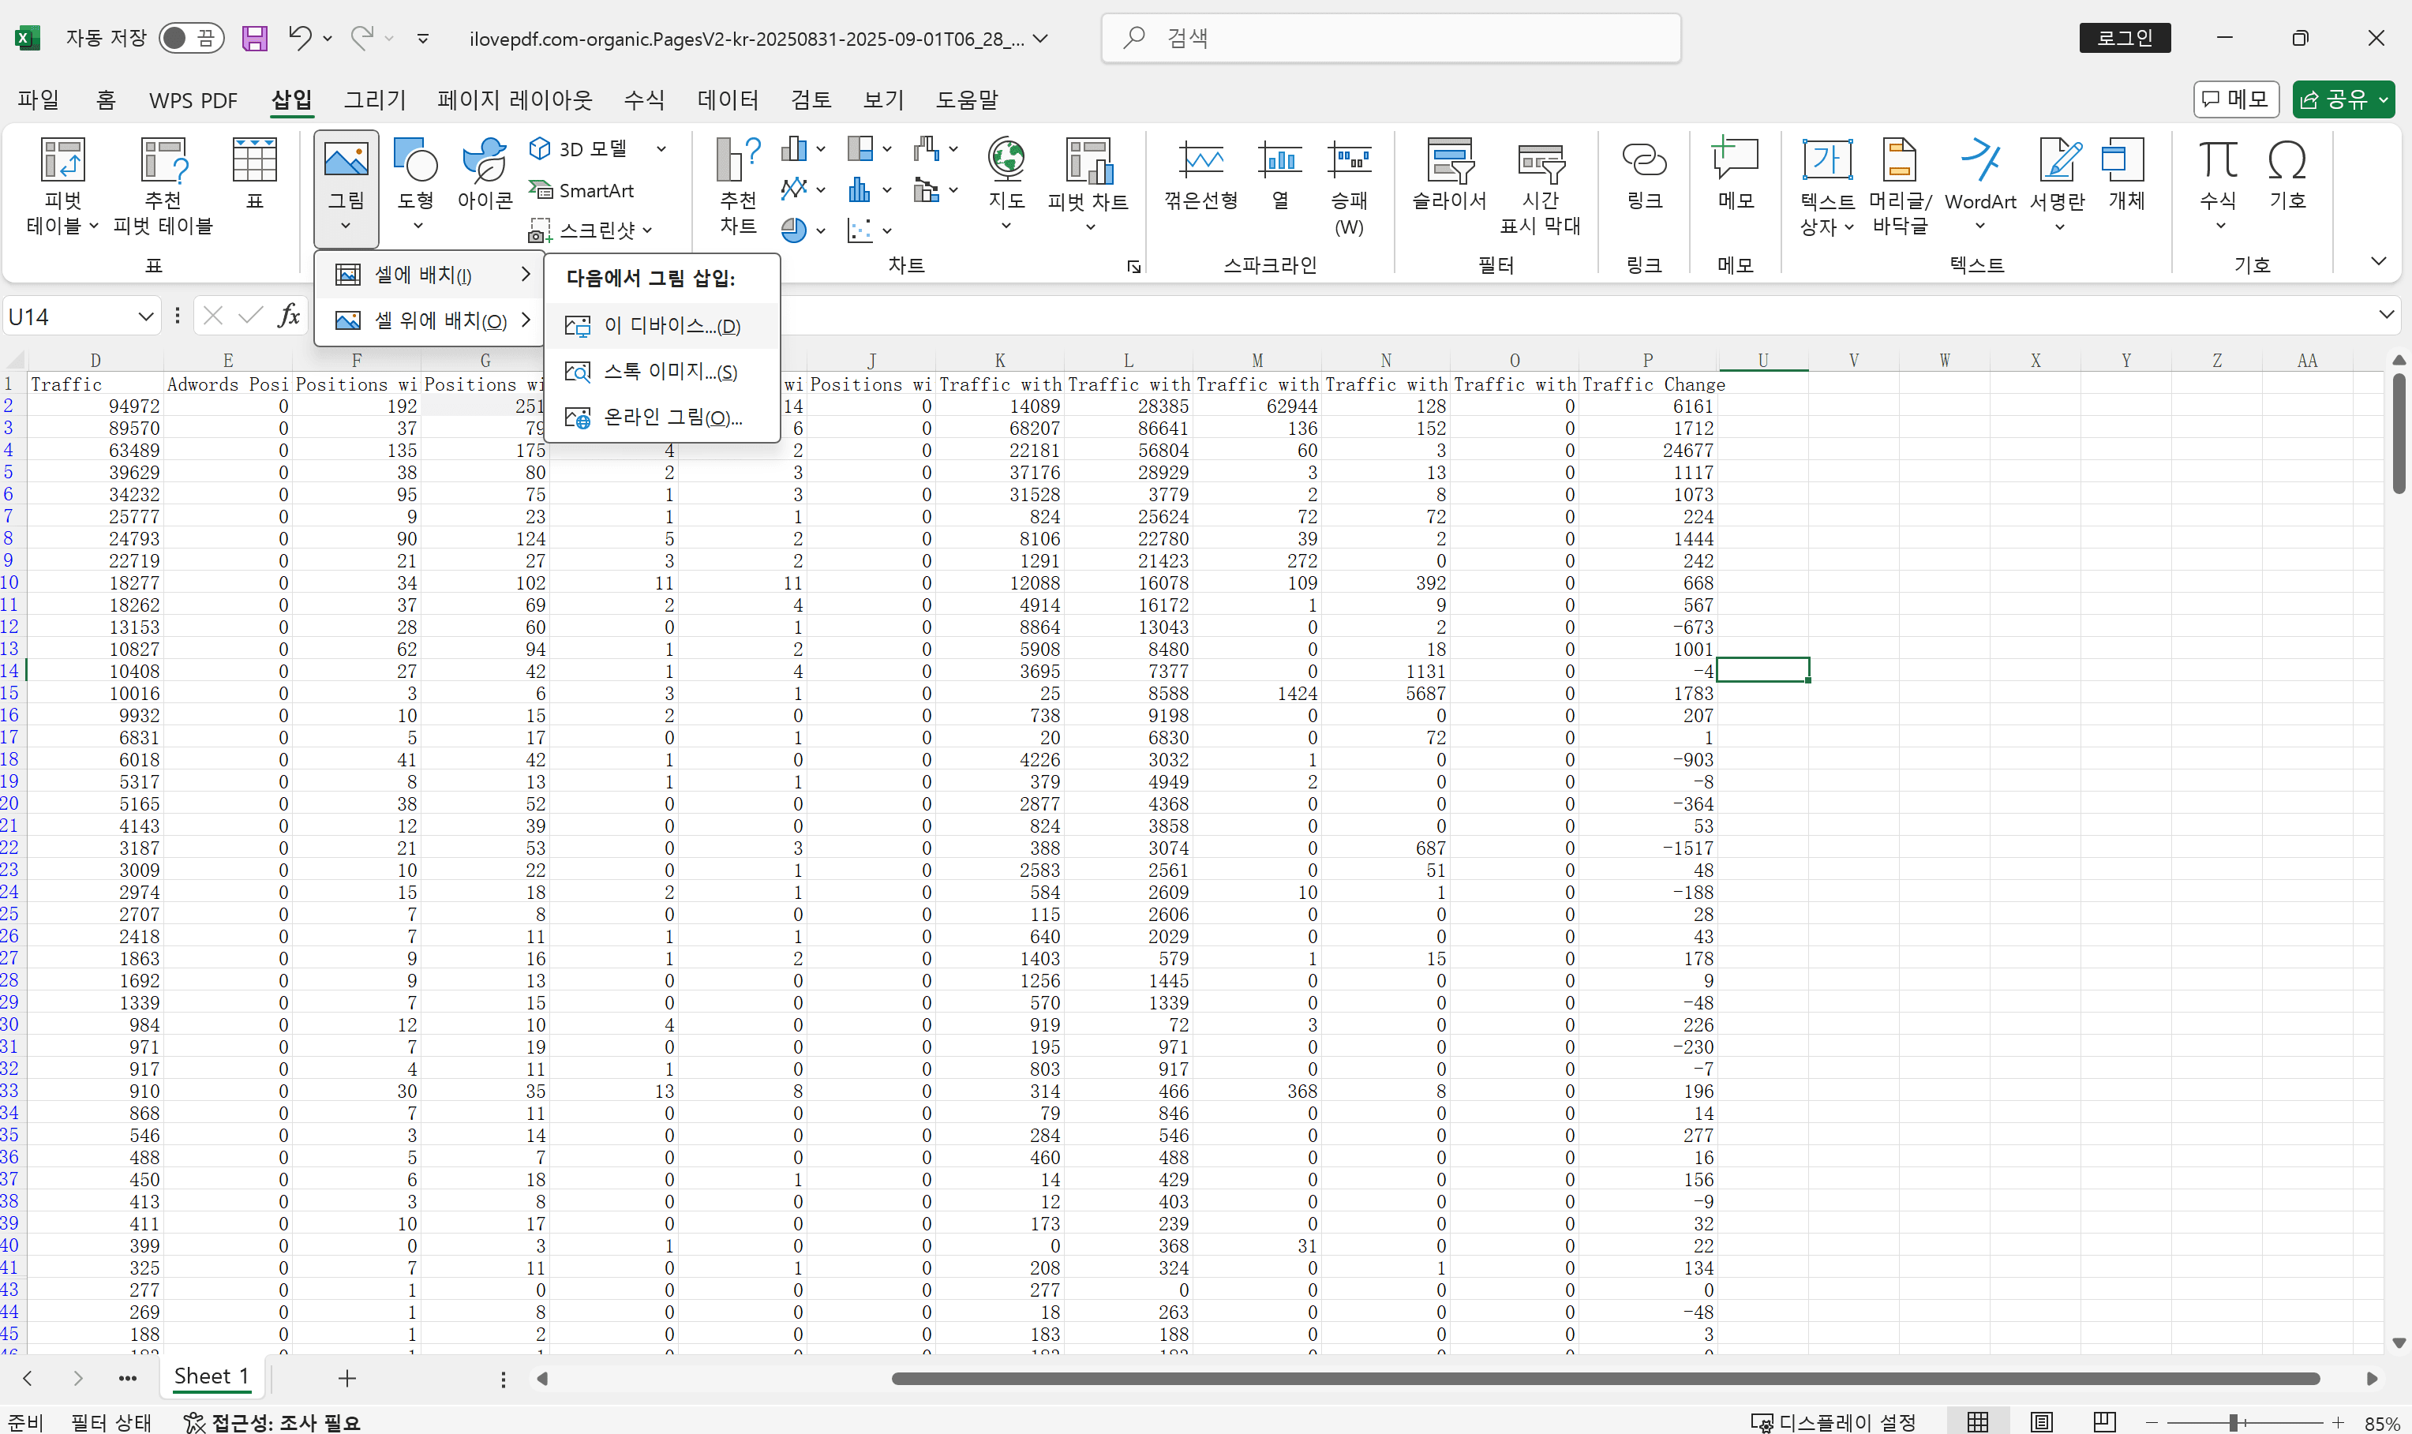Insert a table with the 표 icon
The width and height of the screenshot is (2412, 1434).
pyautogui.click(x=254, y=173)
